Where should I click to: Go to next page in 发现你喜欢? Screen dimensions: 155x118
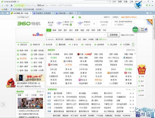coord(134,90)
